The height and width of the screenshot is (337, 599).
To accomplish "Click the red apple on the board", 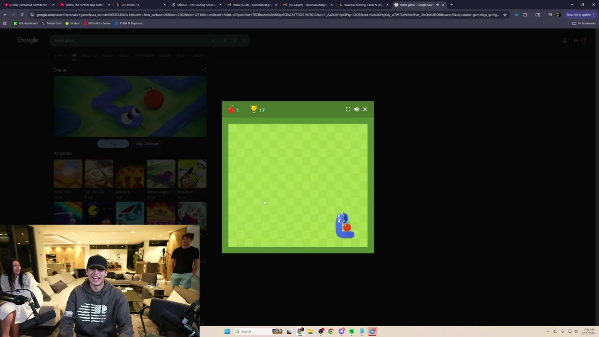I will pyautogui.click(x=347, y=227).
